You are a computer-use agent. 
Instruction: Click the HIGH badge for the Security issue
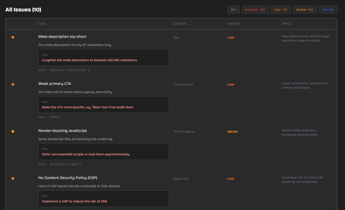pyautogui.click(x=231, y=179)
